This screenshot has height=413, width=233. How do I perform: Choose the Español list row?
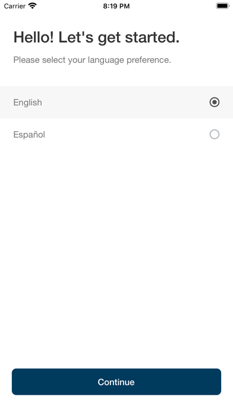click(x=116, y=134)
